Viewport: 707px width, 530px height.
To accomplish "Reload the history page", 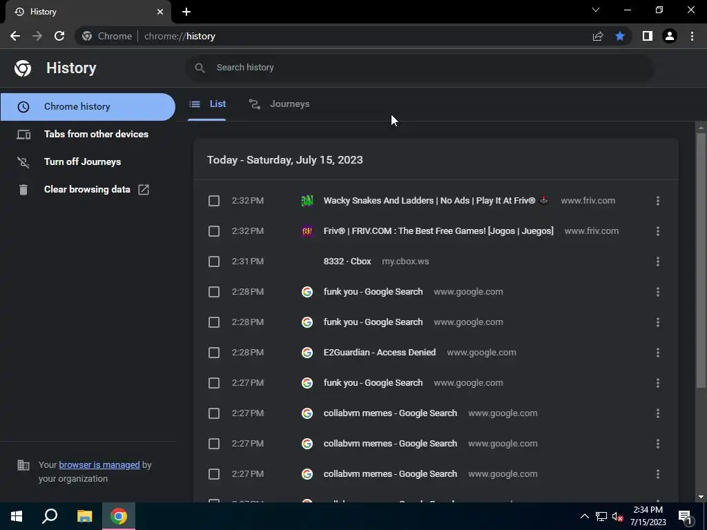I will pyautogui.click(x=59, y=36).
